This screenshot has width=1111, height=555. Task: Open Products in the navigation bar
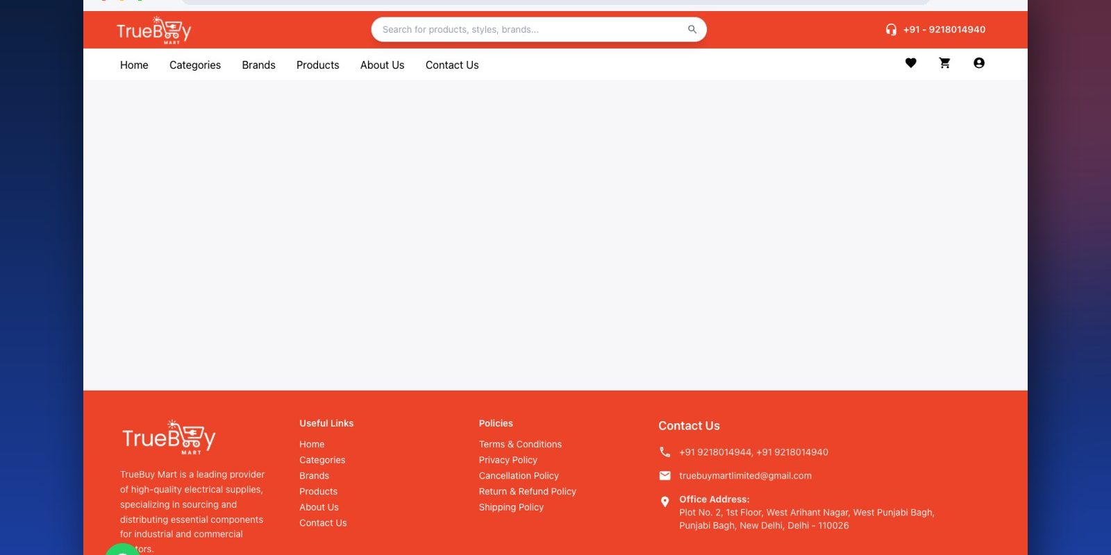coord(318,65)
